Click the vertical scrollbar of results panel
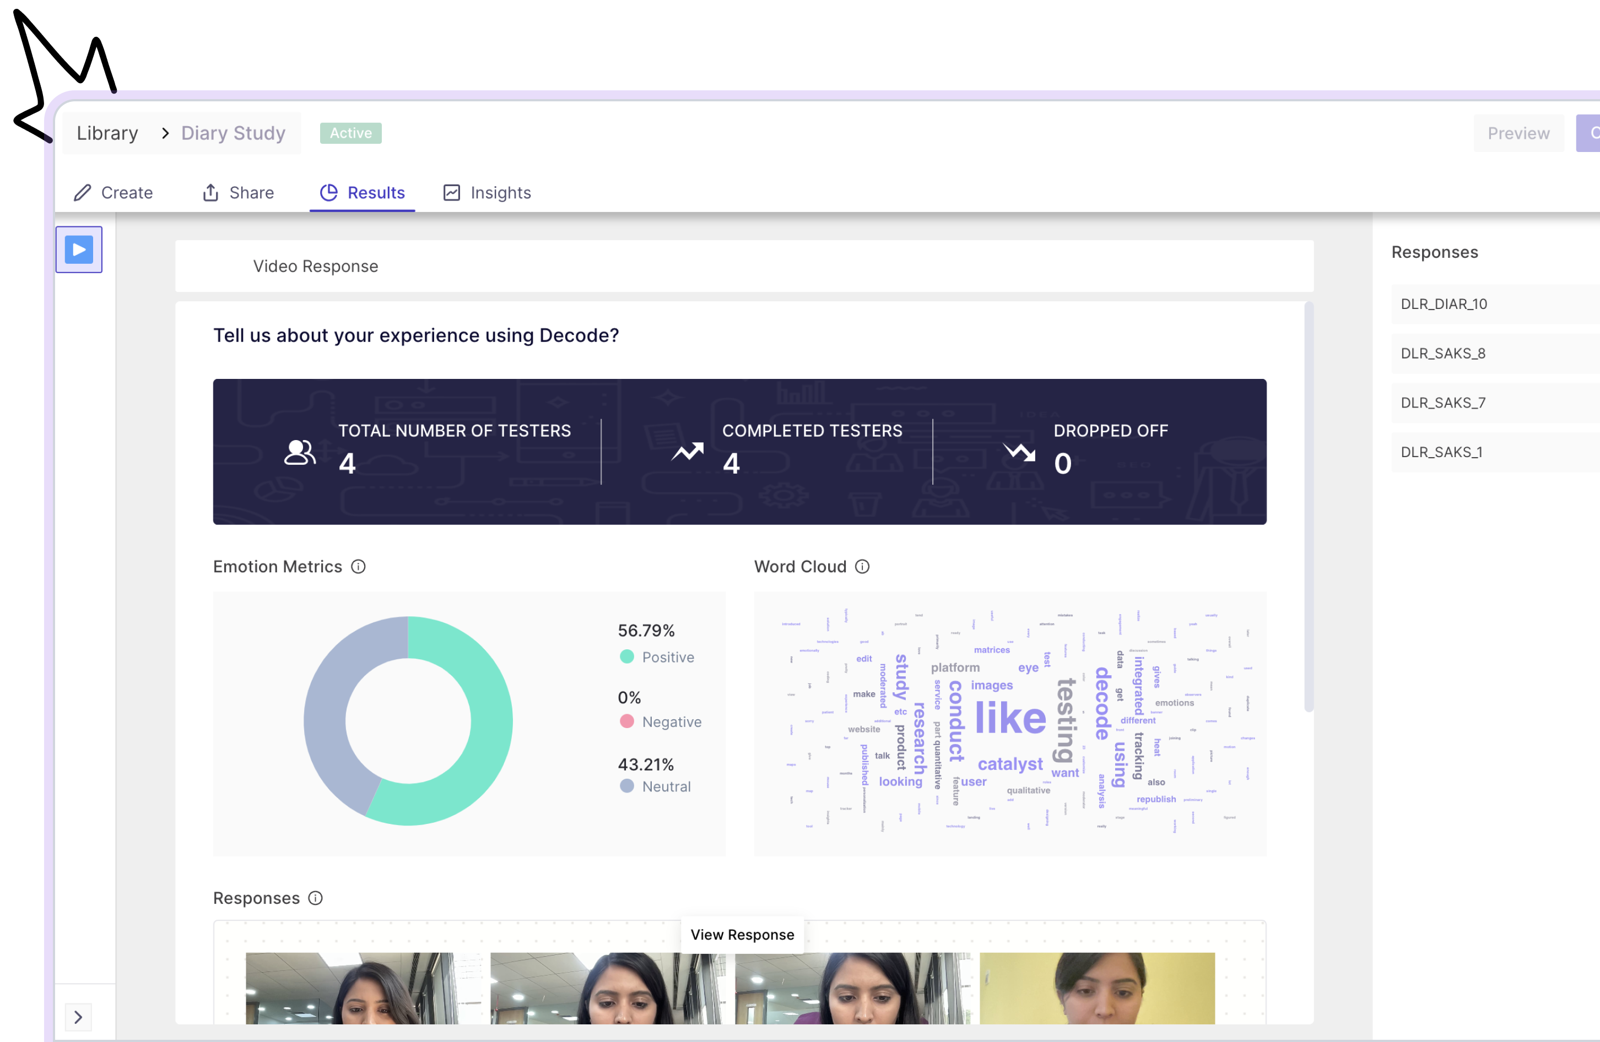The image size is (1600, 1042). pos(1309,507)
